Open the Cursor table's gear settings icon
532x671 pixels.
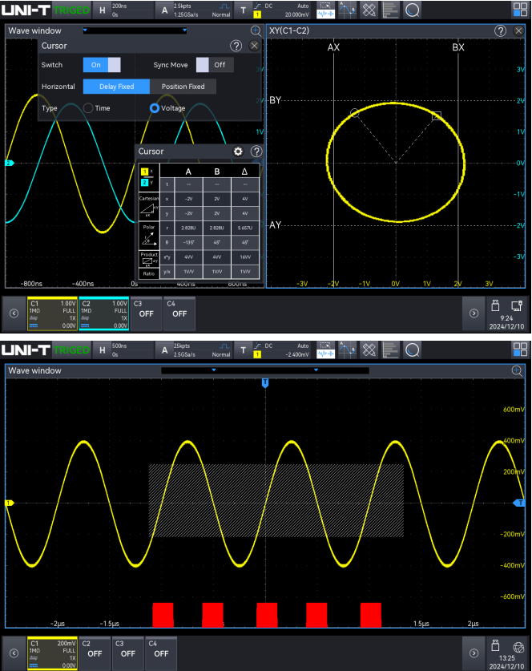click(x=237, y=152)
